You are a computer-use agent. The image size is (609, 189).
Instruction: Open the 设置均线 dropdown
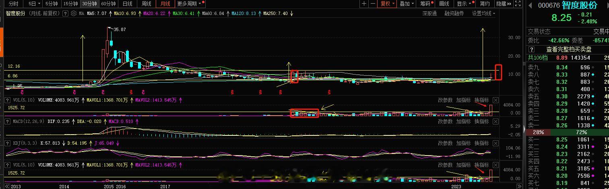pyautogui.click(x=483, y=13)
